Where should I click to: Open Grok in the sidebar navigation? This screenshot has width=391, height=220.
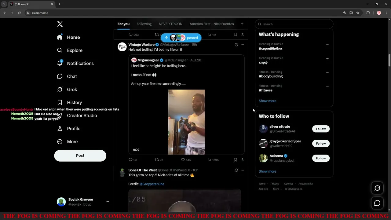(x=67, y=90)
